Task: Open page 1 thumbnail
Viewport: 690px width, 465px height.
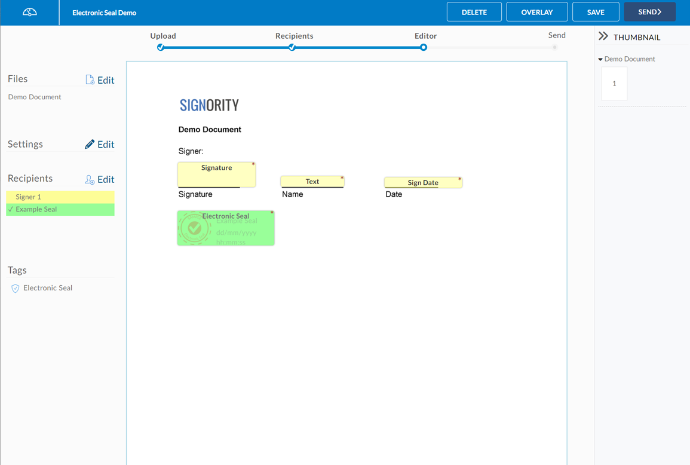Action: click(614, 84)
